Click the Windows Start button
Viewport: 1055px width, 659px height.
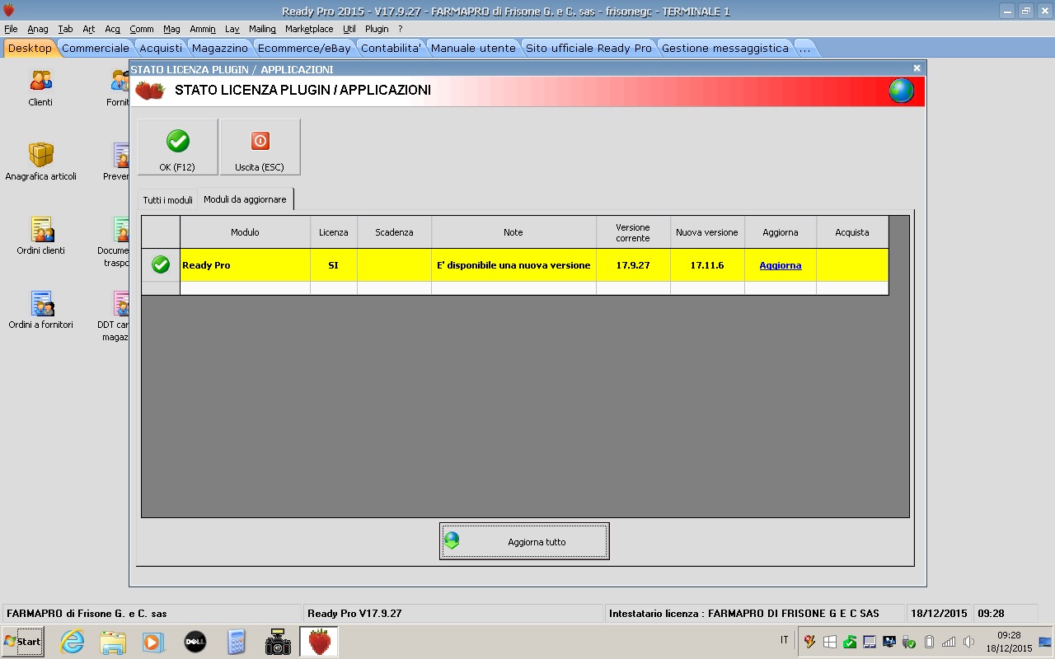click(23, 641)
